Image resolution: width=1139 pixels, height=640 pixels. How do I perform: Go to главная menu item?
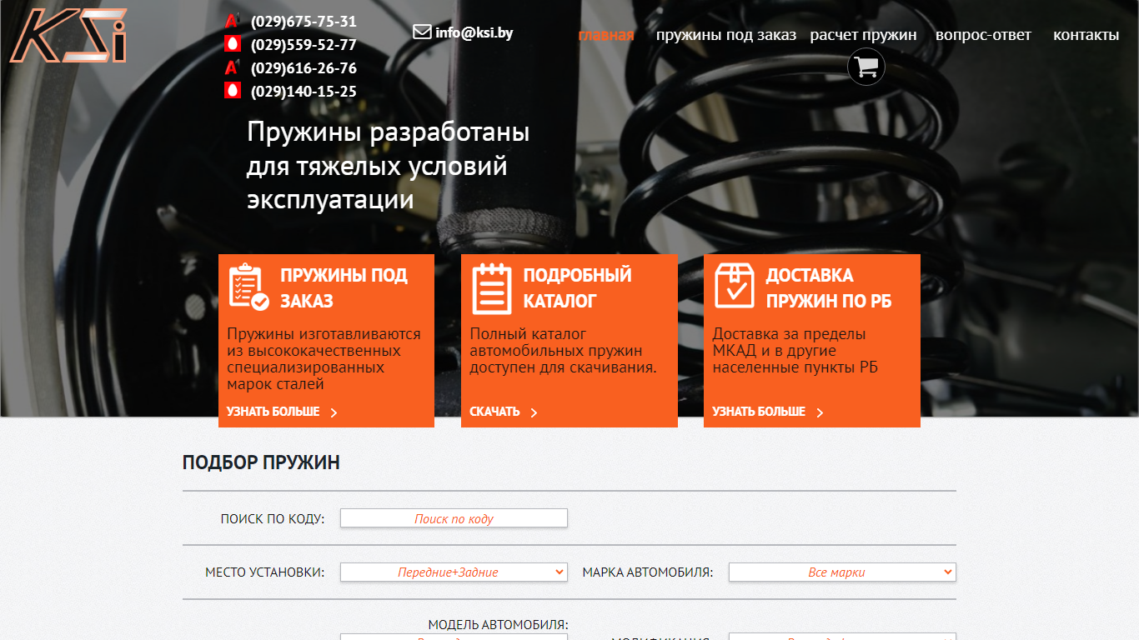[x=606, y=35]
